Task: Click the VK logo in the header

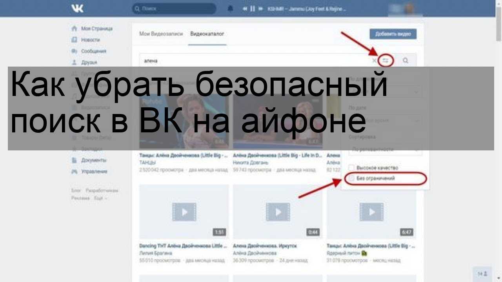Action: [77, 8]
